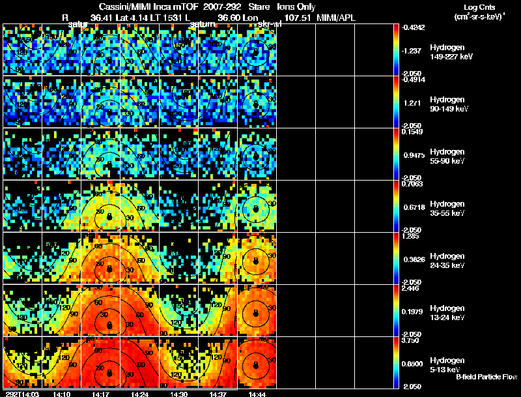Viewport: 521px width, 397px height.
Task: Open the 5-13 keV image at 14:44
Action: [257, 362]
